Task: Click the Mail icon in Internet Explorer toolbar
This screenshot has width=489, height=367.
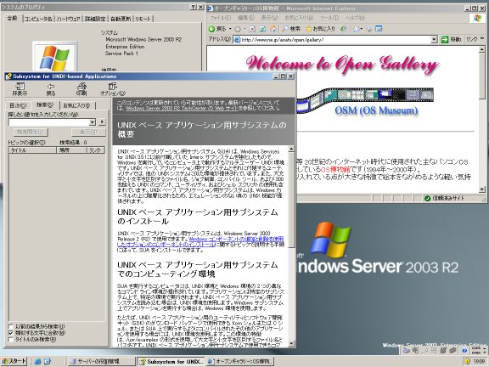Action: pyautogui.click(x=357, y=29)
